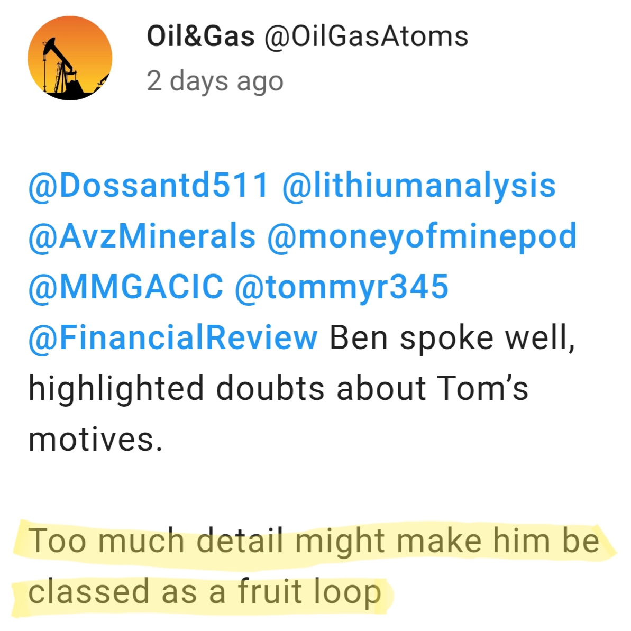This screenshot has height=631, width=631.
Task: Click the Oil&Gas display name
Action: coord(200,36)
